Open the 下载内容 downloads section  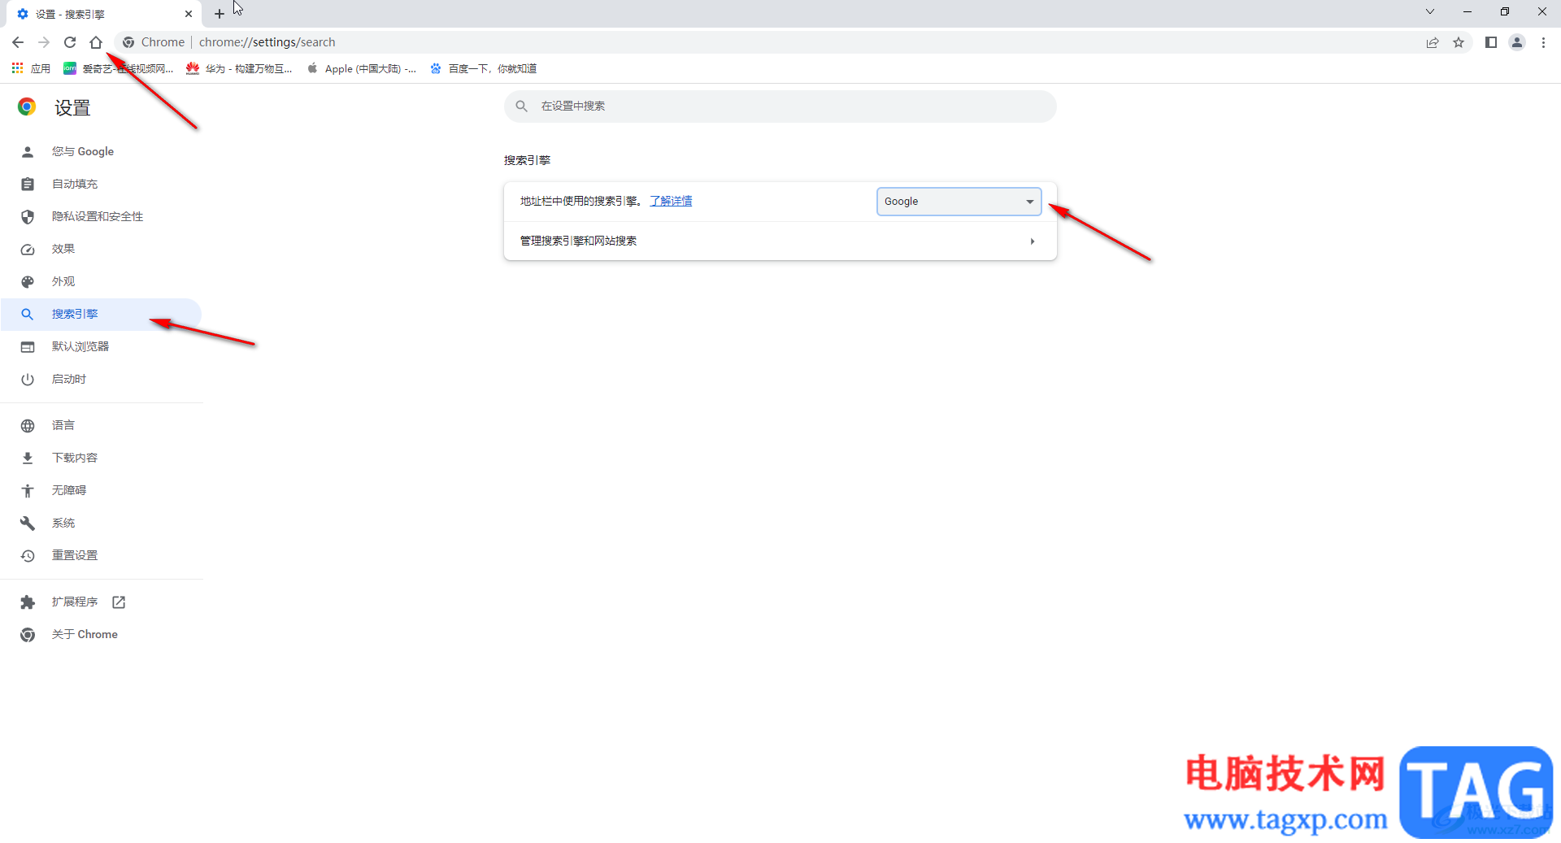point(101,458)
